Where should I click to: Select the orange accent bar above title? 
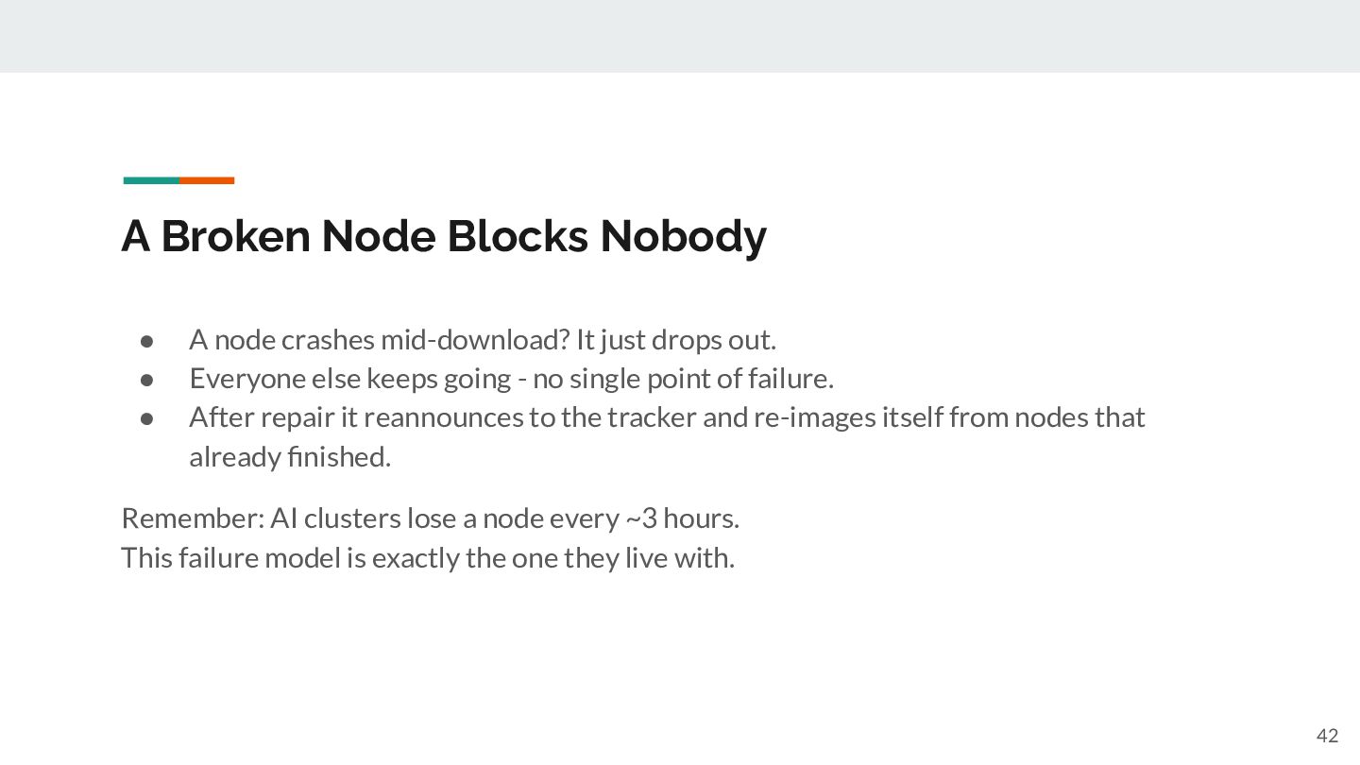(x=207, y=180)
